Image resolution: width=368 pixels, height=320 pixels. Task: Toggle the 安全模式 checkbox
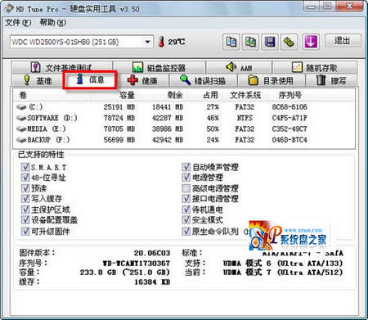[186, 220]
